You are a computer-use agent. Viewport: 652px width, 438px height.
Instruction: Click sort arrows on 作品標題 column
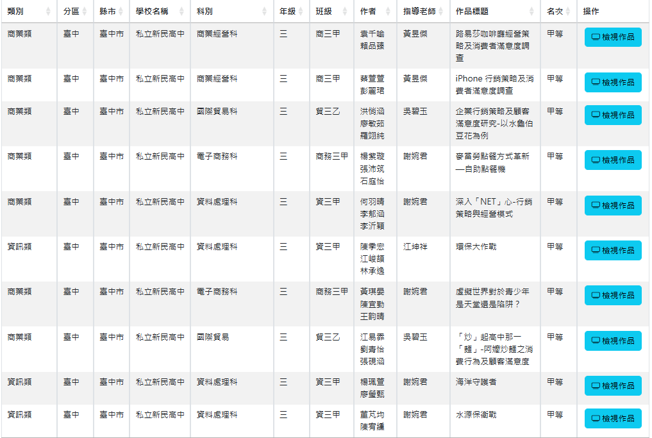531,12
